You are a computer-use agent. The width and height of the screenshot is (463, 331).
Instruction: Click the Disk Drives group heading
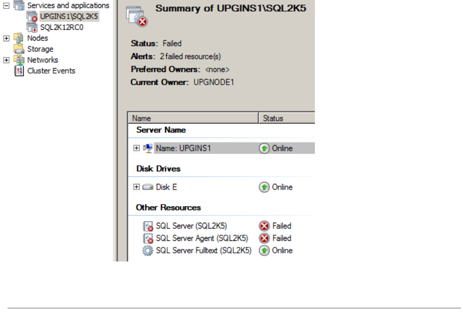click(x=158, y=169)
